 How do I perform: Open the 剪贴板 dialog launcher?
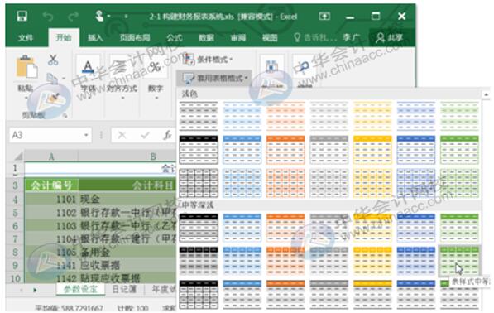[65, 115]
